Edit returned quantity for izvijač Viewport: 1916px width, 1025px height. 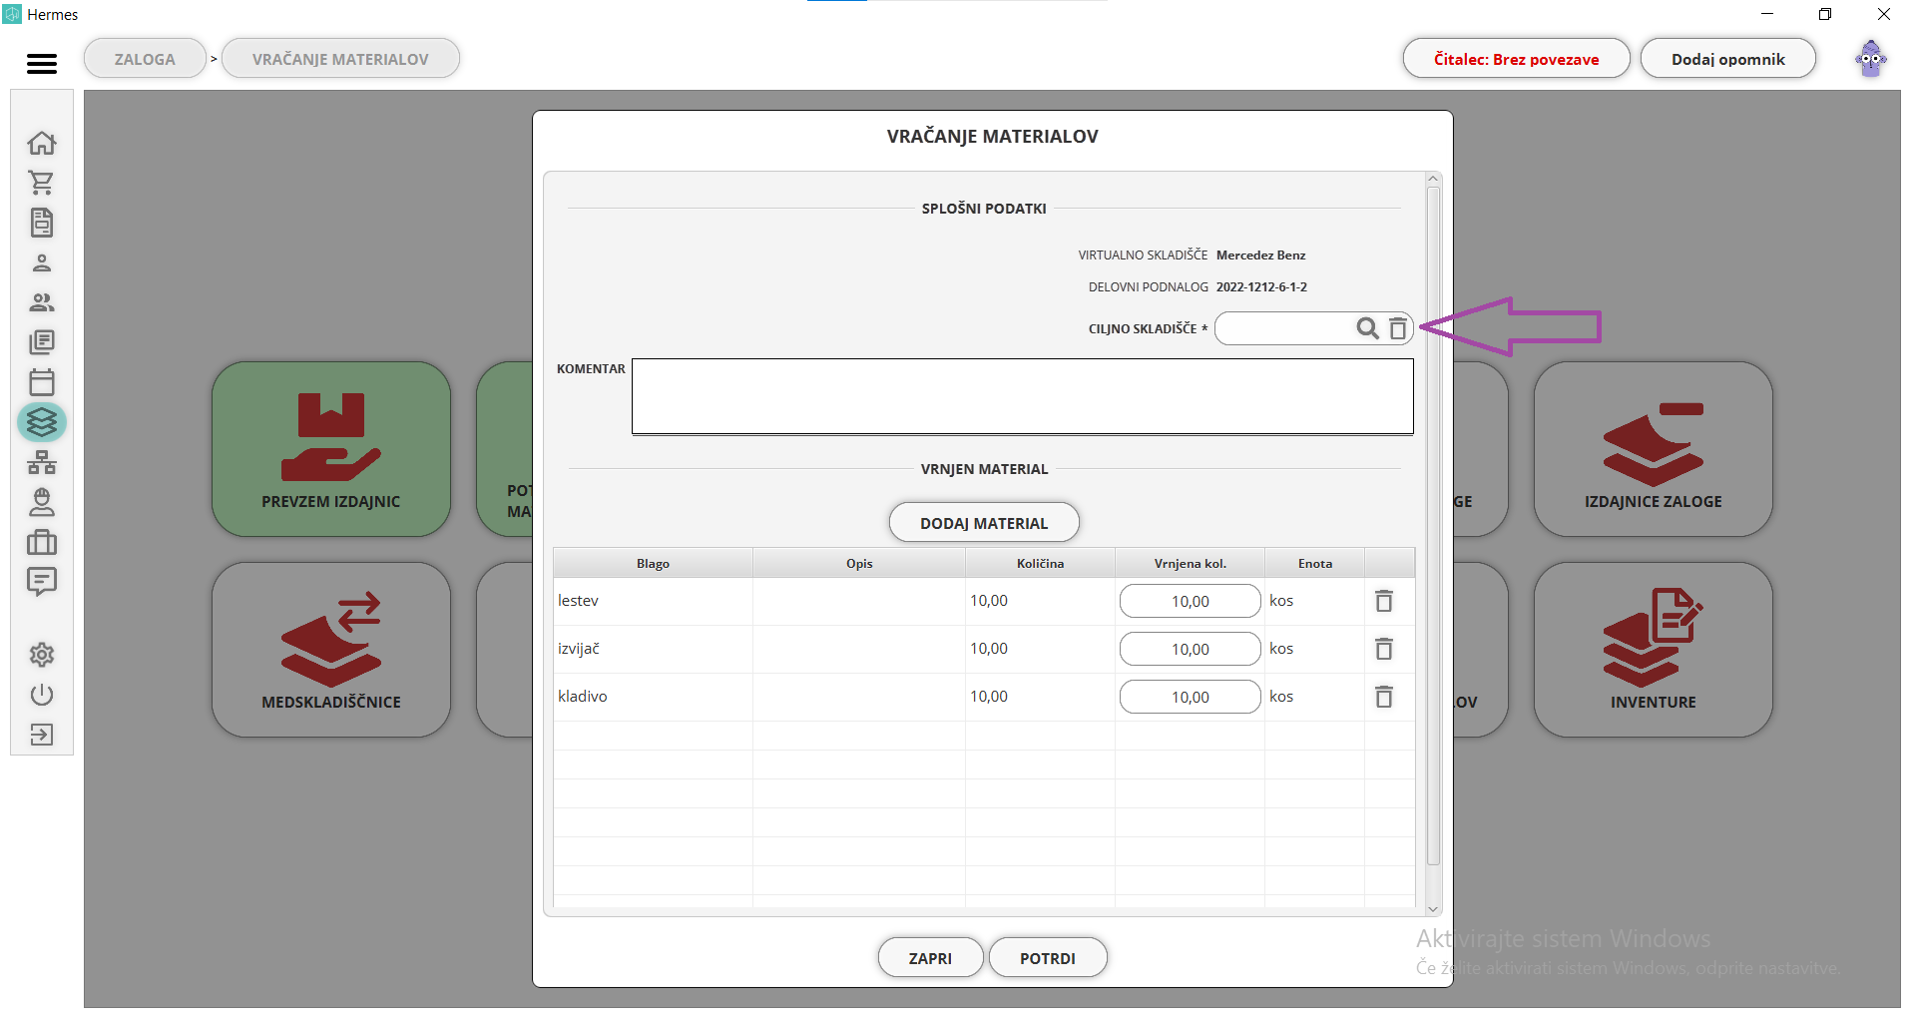[x=1190, y=649]
